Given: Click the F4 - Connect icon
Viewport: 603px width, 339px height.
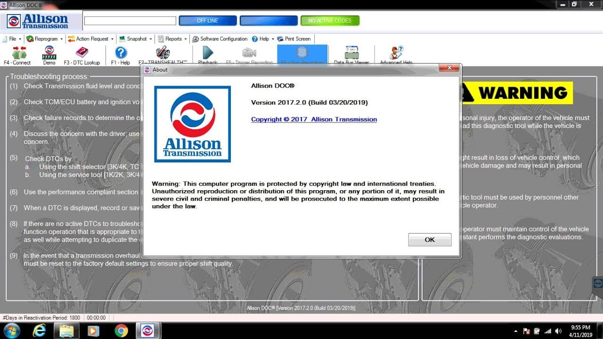Looking at the screenshot, I should coord(17,53).
